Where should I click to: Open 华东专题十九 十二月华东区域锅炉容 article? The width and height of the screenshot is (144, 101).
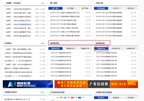[x=18, y=61]
